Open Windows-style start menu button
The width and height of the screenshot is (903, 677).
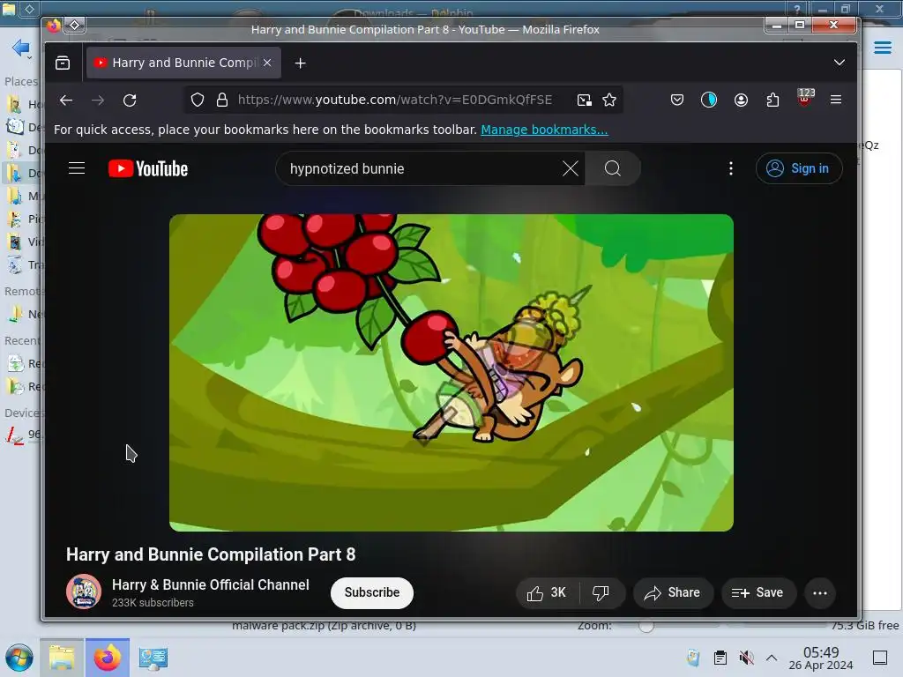click(x=19, y=658)
